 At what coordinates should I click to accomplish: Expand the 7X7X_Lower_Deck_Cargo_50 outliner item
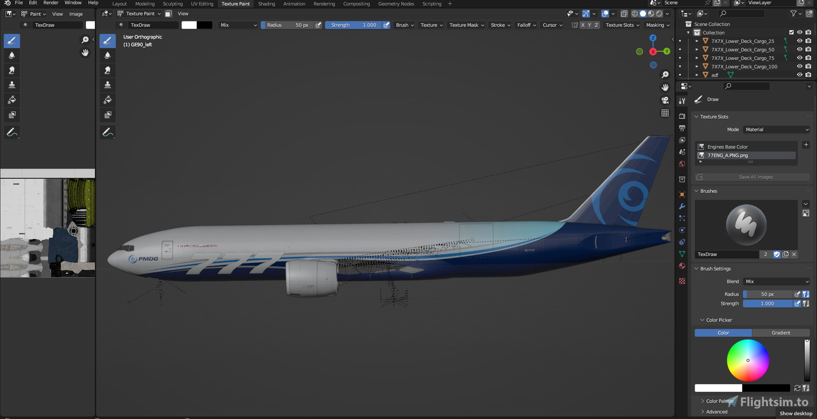(697, 50)
